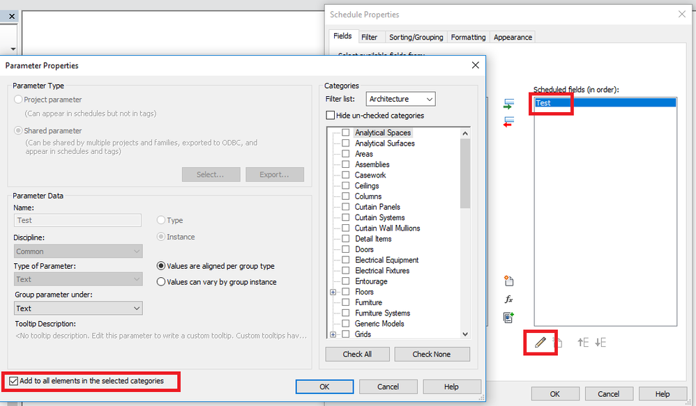Select the Type radio option
Viewport: 696px width, 406px height.
(161, 220)
